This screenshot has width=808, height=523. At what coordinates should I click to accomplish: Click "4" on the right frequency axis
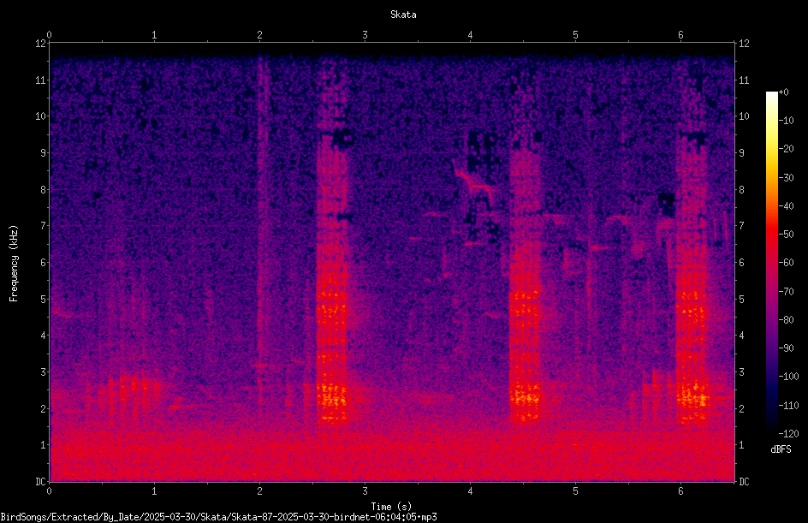tap(741, 336)
